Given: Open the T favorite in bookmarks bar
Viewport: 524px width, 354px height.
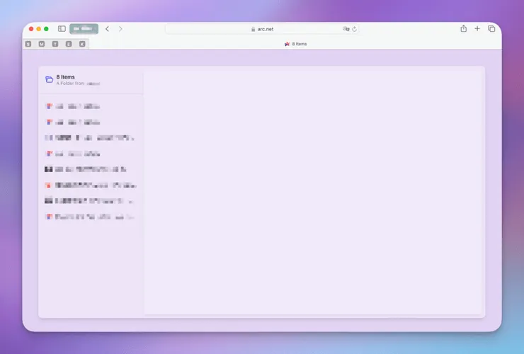Looking at the screenshot, I should (55, 44).
